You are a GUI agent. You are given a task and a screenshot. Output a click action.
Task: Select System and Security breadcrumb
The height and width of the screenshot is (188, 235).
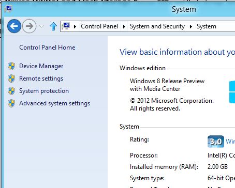[157, 26]
